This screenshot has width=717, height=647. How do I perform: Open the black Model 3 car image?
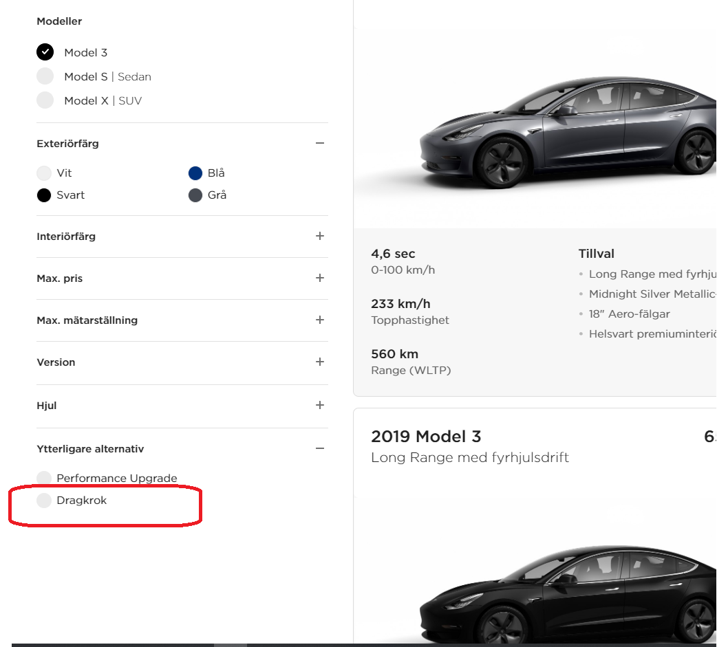tap(568, 594)
